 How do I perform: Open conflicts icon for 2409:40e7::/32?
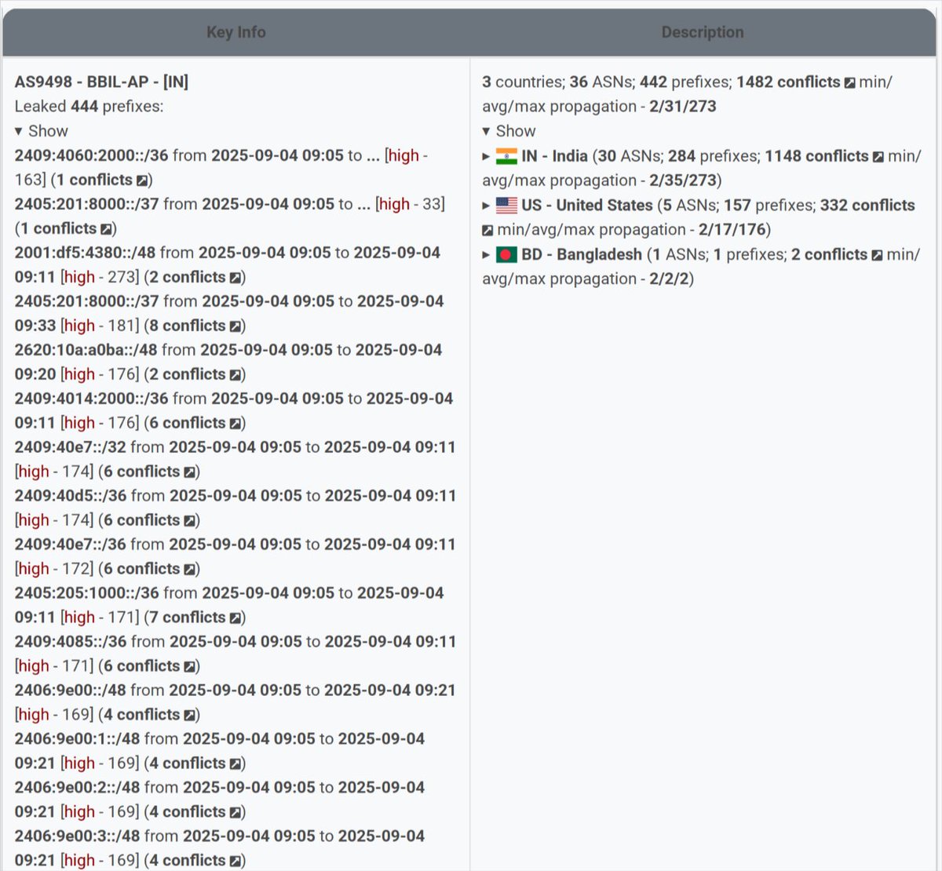pyautogui.click(x=189, y=472)
